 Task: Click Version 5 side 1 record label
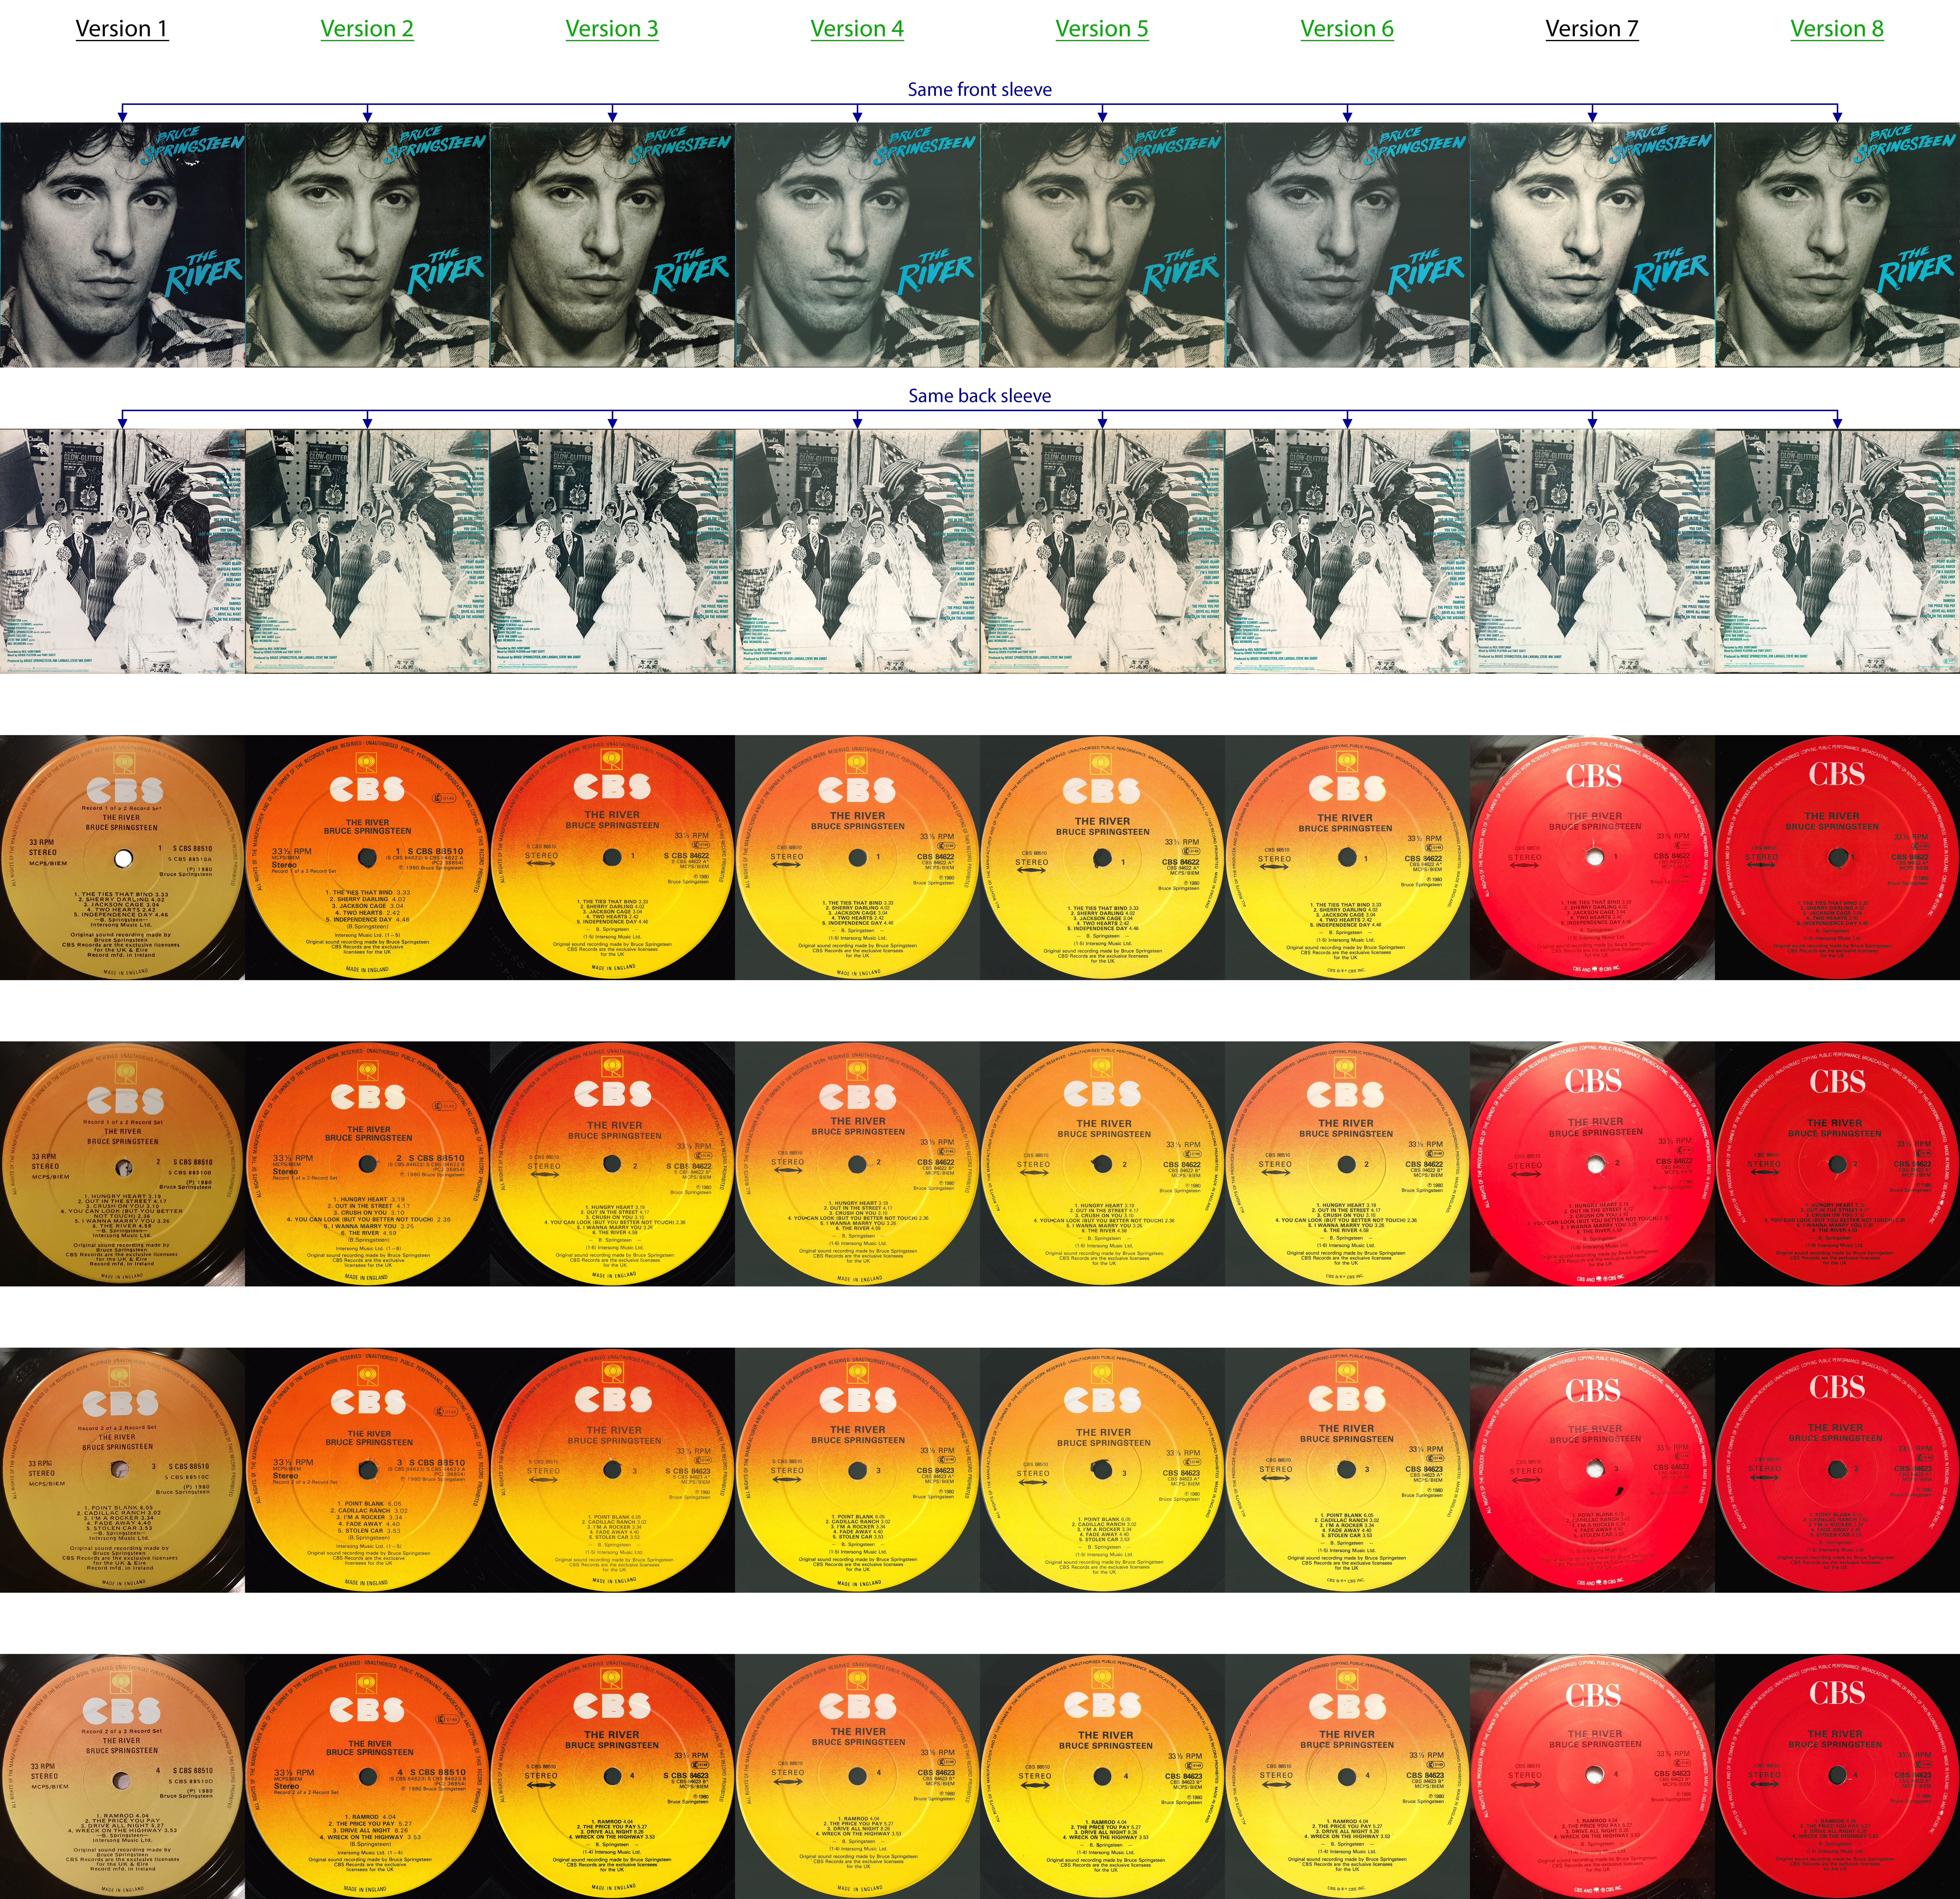tap(1102, 858)
